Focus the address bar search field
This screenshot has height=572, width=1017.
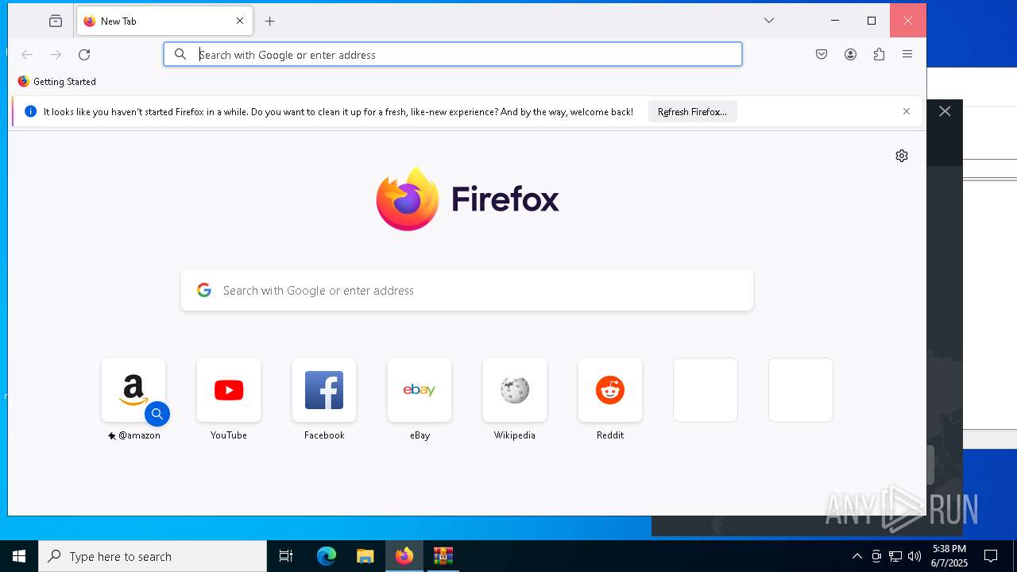pos(453,54)
